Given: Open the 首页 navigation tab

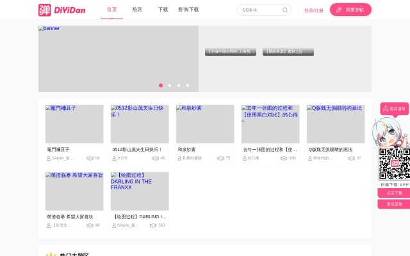Looking at the screenshot, I should click(x=111, y=10).
